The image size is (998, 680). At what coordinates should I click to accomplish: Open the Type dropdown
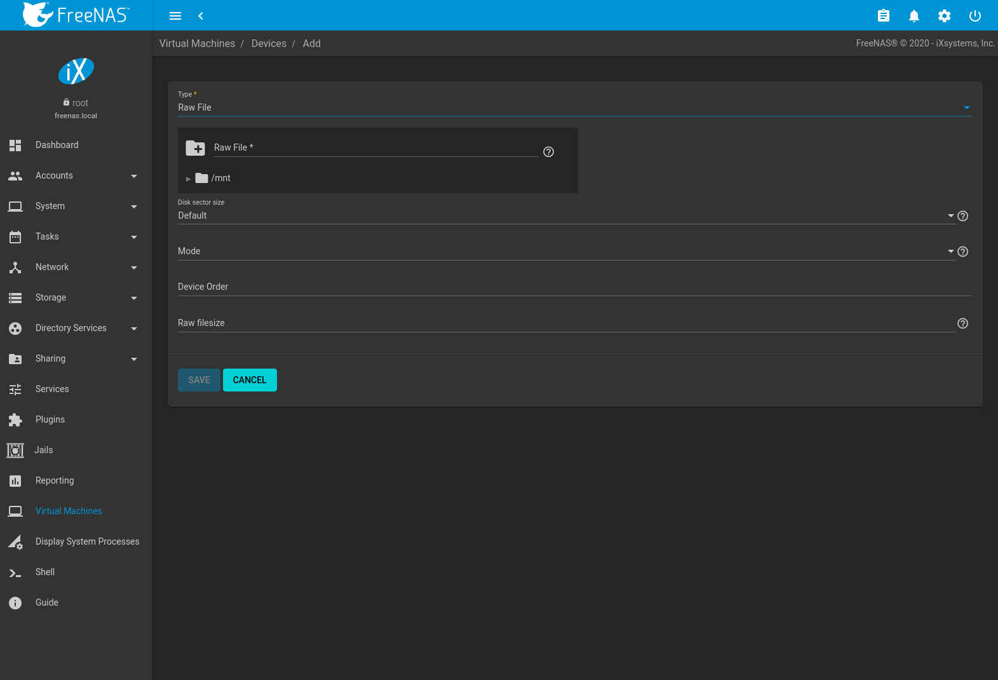574,107
